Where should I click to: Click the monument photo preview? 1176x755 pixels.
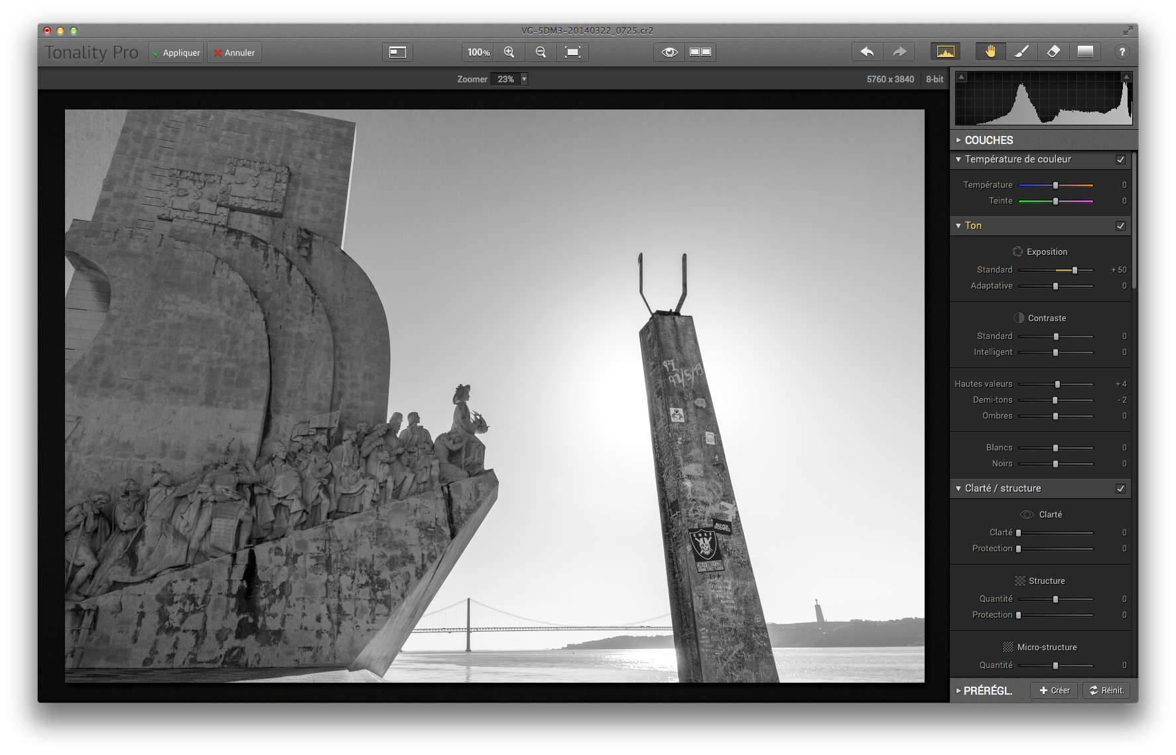tap(494, 395)
